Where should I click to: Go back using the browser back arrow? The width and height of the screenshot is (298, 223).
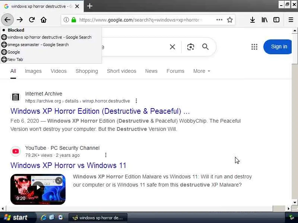click(x=7, y=20)
